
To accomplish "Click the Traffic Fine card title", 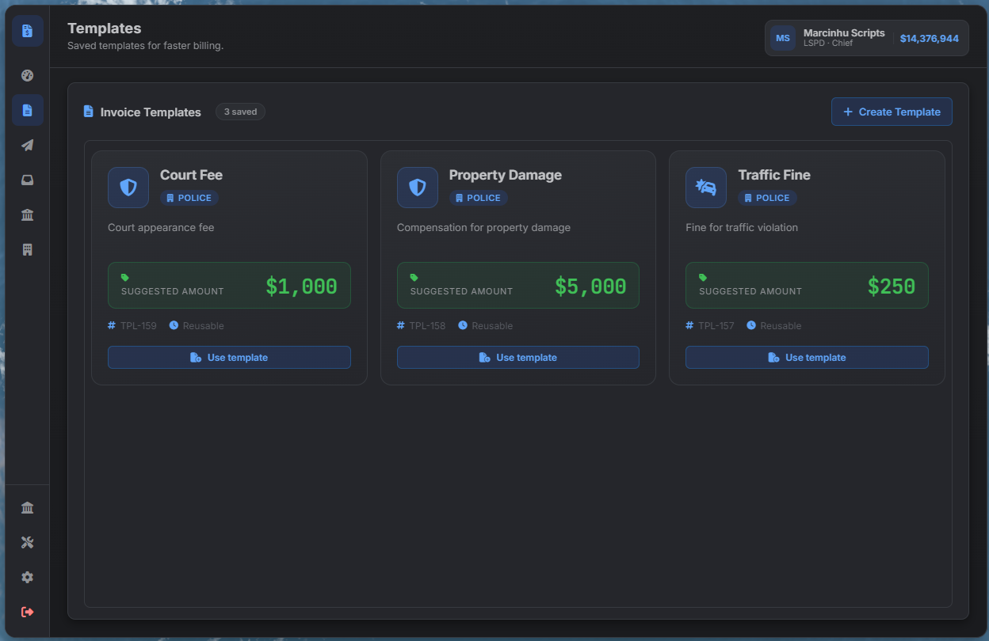I will point(774,175).
